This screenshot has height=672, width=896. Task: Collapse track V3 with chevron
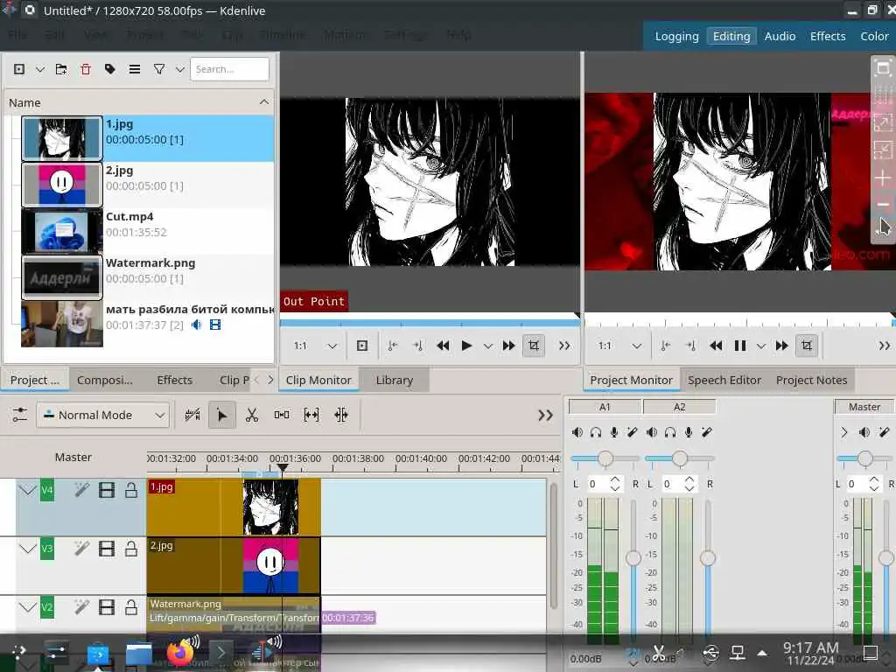27,549
